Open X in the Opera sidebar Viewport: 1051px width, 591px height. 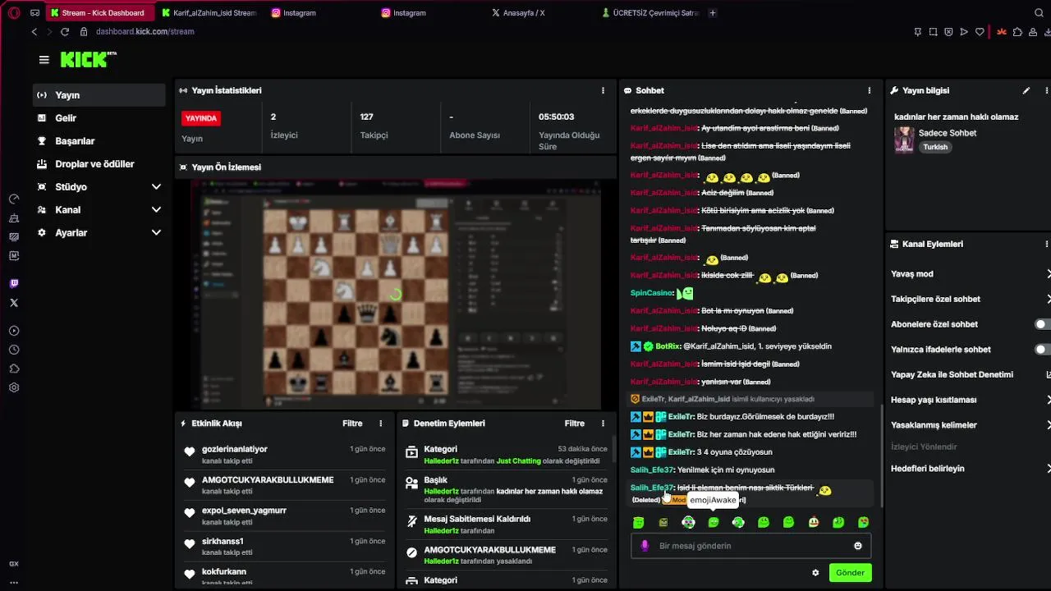(x=14, y=303)
